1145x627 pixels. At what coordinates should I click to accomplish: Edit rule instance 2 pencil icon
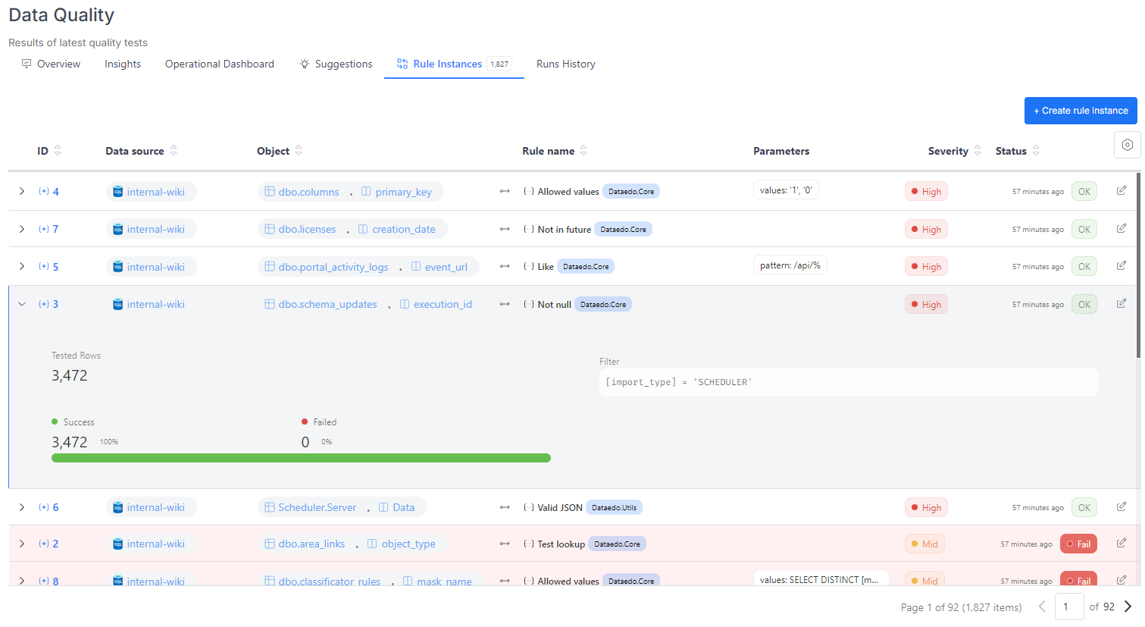pos(1122,543)
